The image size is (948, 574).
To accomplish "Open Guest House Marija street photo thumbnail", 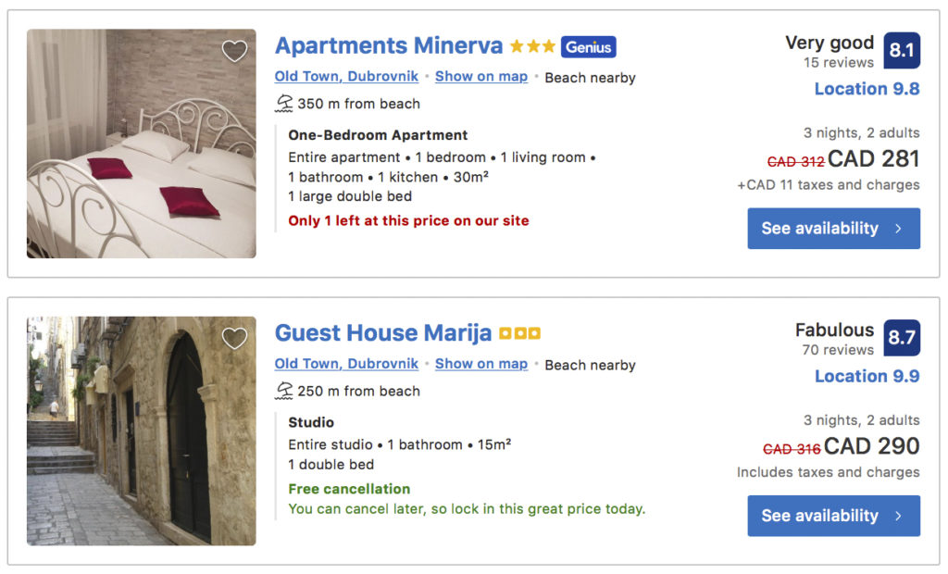I will [x=142, y=430].
